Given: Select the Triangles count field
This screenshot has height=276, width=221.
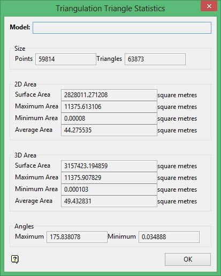Looking at the screenshot, I should click(155, 59).
